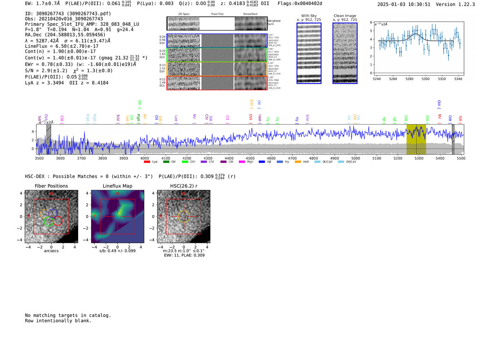500x340 pixels.
Task: Click the yellow aperture circle in HSC image
Action: tap(184, 217)
